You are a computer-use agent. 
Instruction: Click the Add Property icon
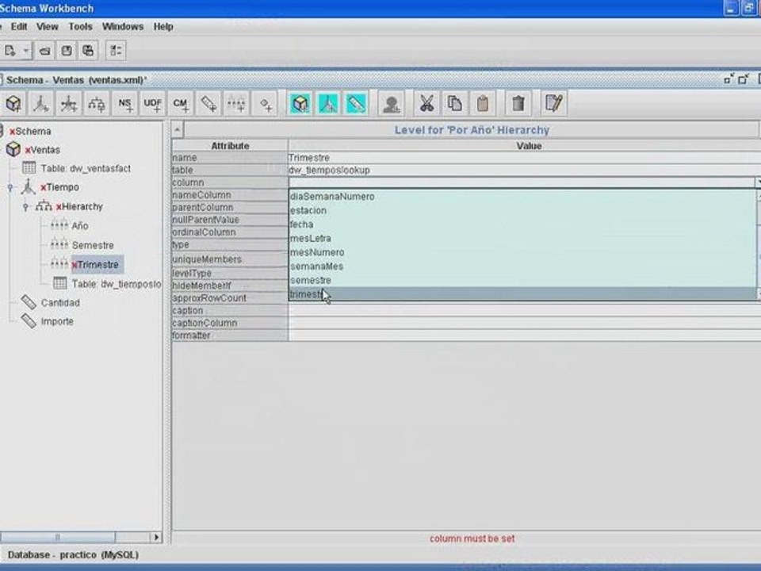point(265,103)
